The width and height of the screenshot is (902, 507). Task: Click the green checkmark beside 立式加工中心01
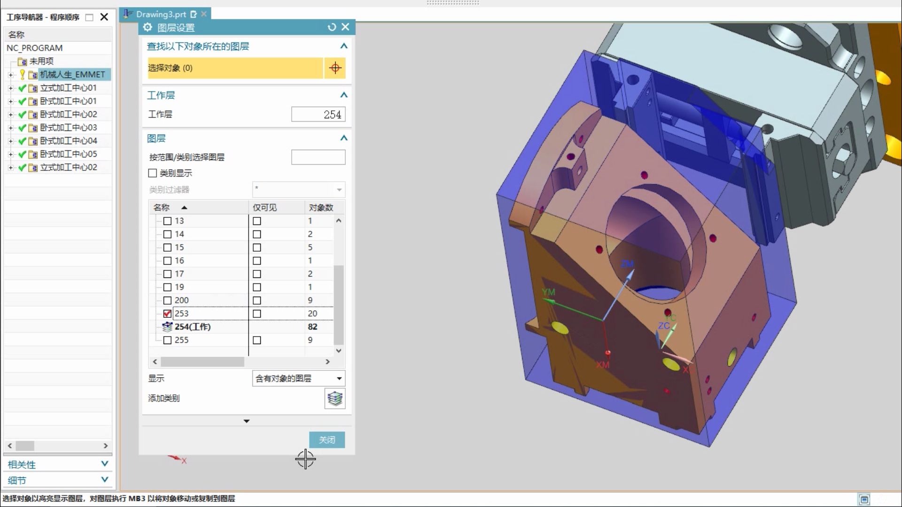click(22, 88)
